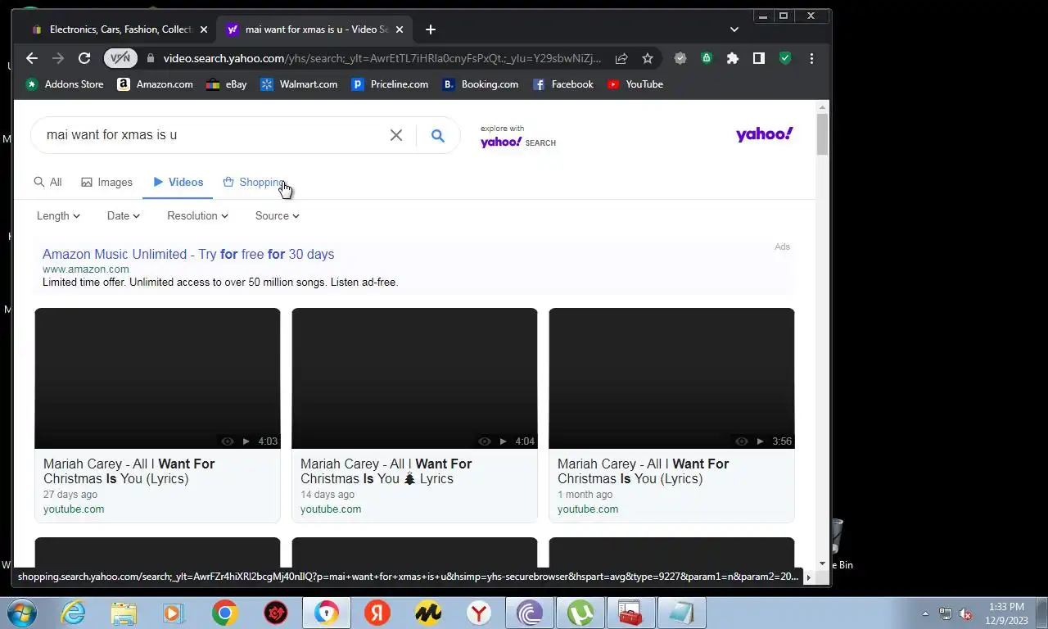The width and height of the screenshot is (1048, 629).
Task: Open Yandex Browser red Y taskbar icon
Action: coord(479,613)
